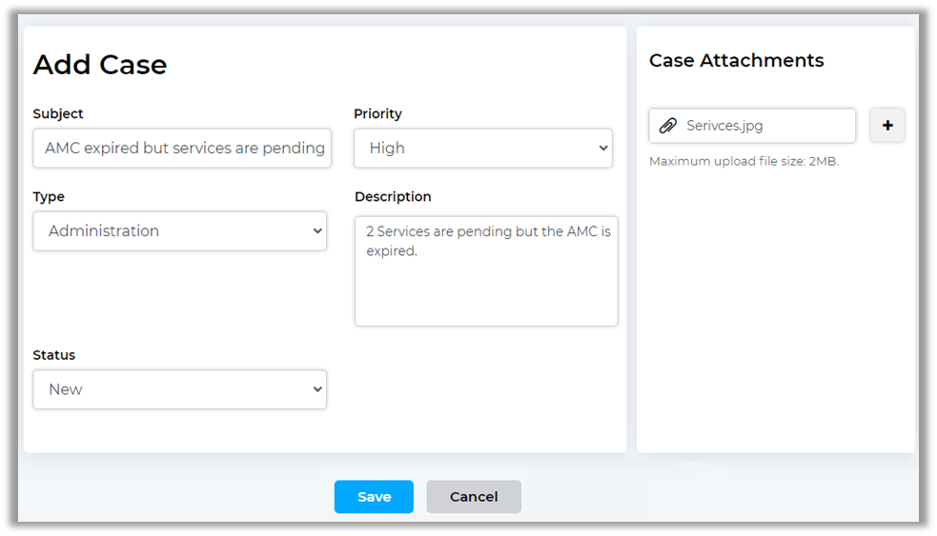
Task: Click the paperclip icon in the attachment field
Action: [x=668, y=126]
